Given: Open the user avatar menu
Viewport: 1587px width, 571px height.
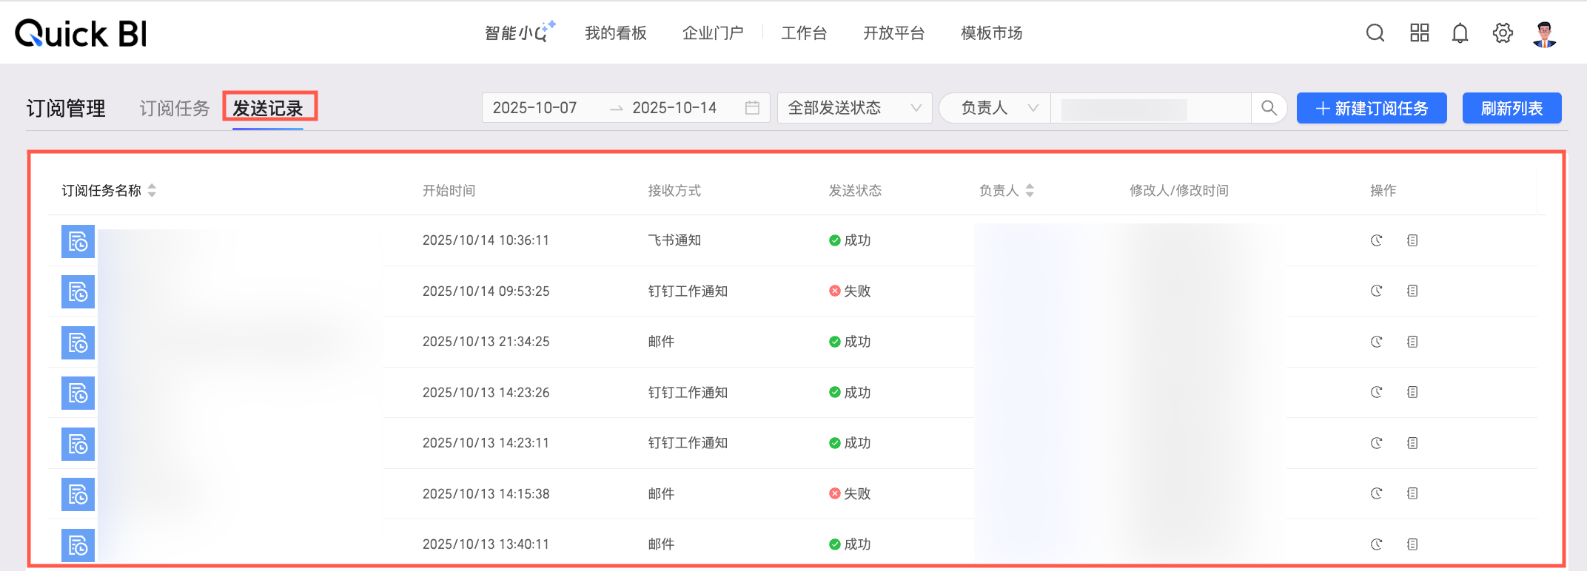Looking at the screenshot, I should [x=1545, y=34].
